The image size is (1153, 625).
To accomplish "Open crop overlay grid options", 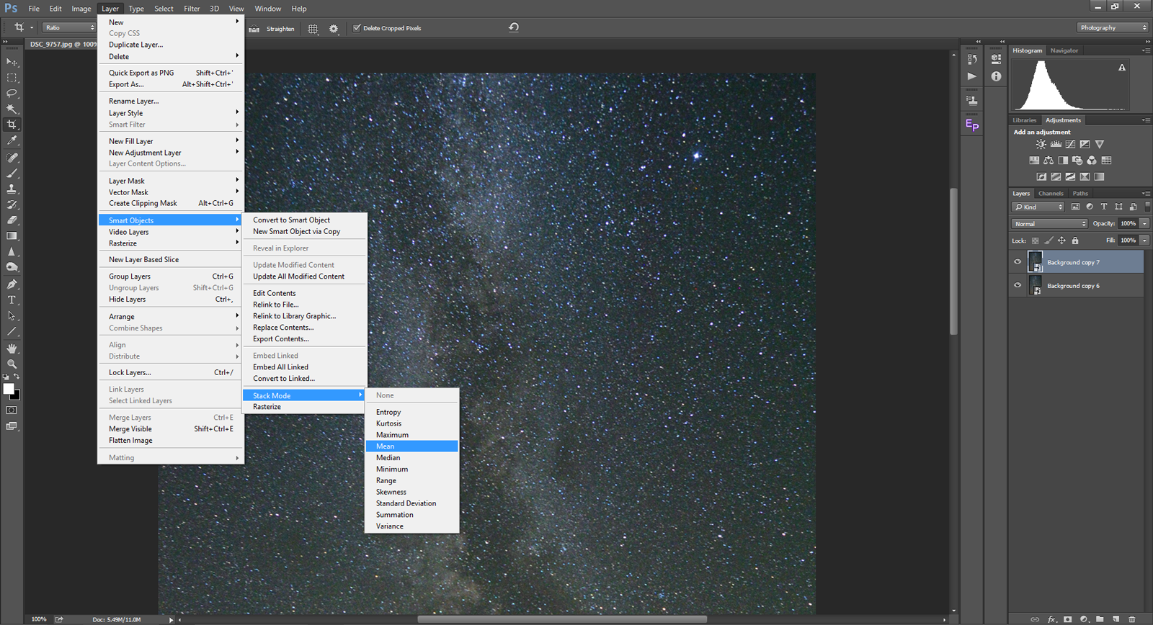I will 313,29.
